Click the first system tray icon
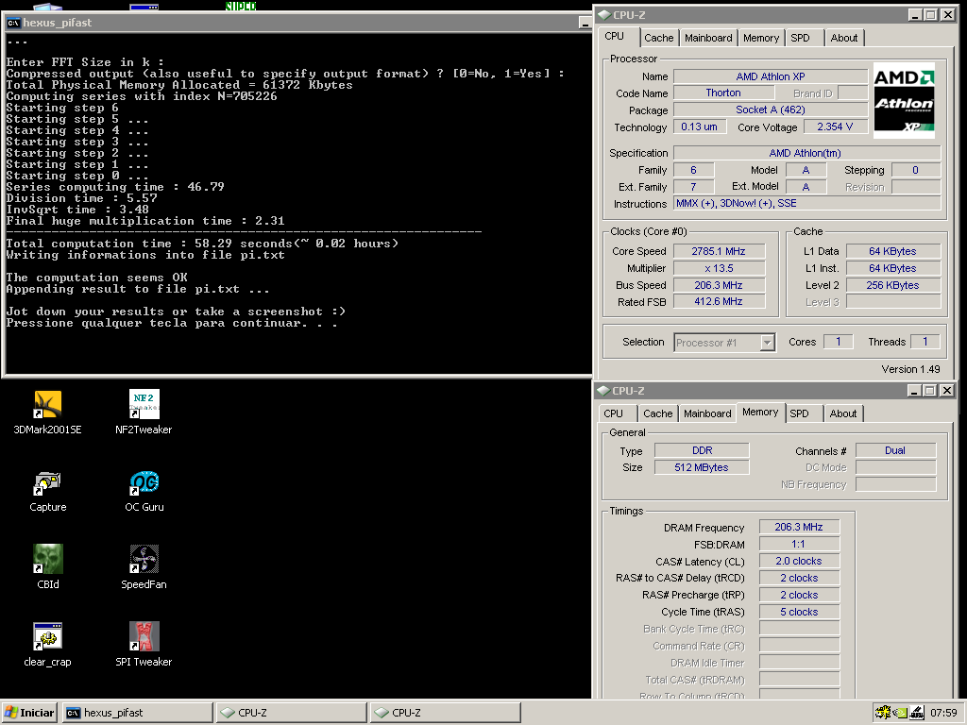The height and width of the screenshot is (725, 967). tap(883, 713)
